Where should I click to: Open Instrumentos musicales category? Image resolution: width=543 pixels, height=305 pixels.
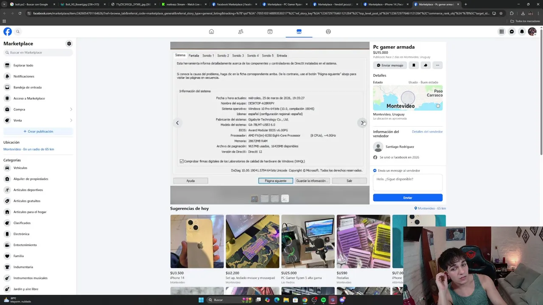[x=38, y=278]
